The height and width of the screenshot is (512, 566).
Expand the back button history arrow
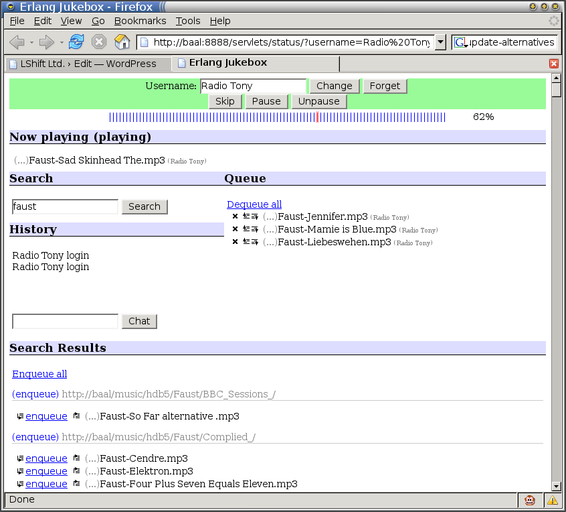tap(30, 42)
